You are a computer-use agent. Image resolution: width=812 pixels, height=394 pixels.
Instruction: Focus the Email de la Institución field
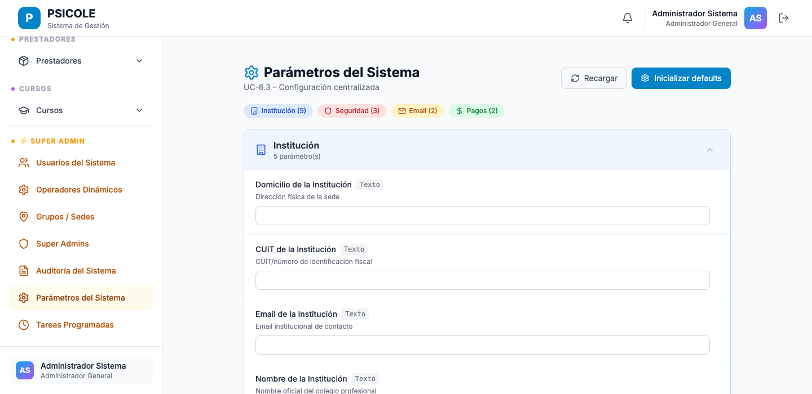[483, 345]
